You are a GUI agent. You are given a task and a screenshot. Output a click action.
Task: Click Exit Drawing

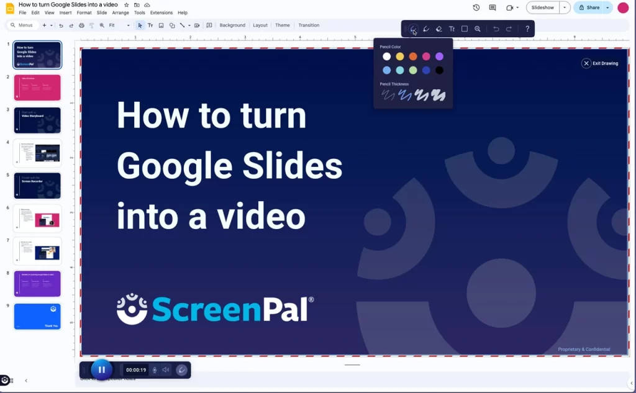(x=600, y=63)
